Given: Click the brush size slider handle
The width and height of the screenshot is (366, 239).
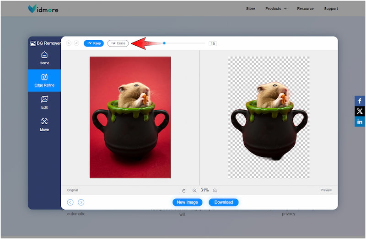Looking at the screenshot, I should click(164, 43).
